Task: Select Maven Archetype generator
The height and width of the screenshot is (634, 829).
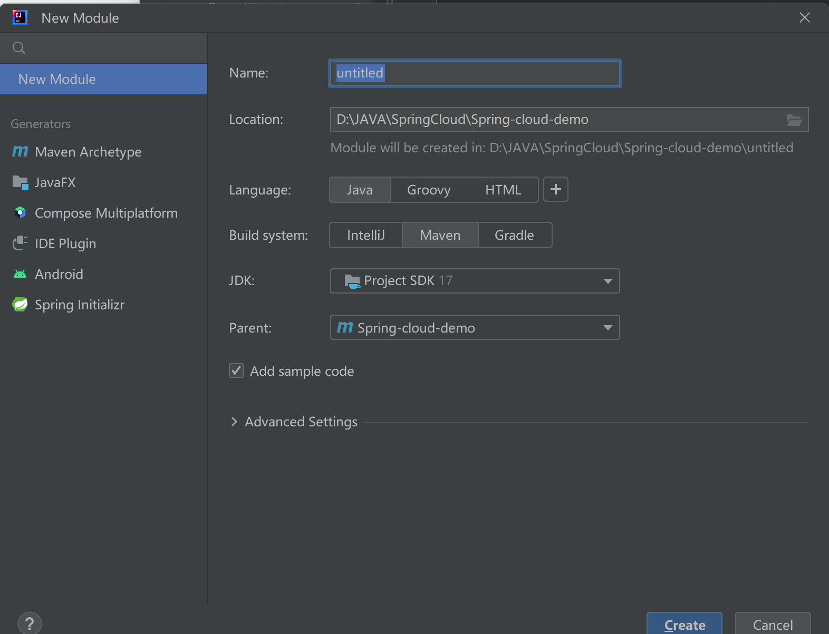Action: 103,152
